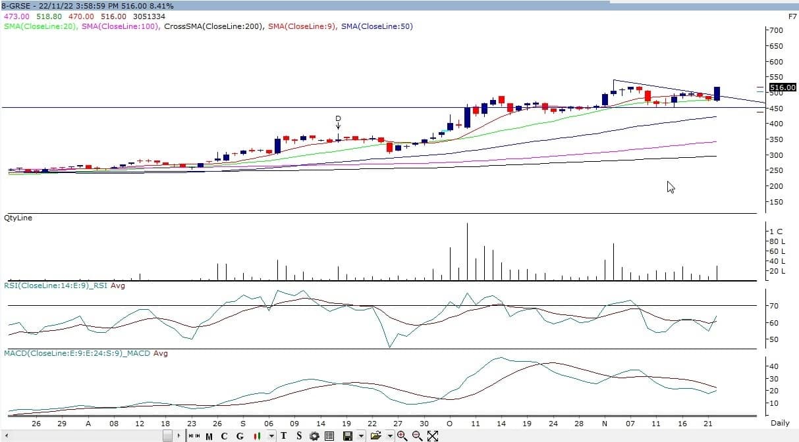Image resolution: width=799 pixels, height=442 pixels.
Task: Click the floppy disk save icon
Action: 347,435
